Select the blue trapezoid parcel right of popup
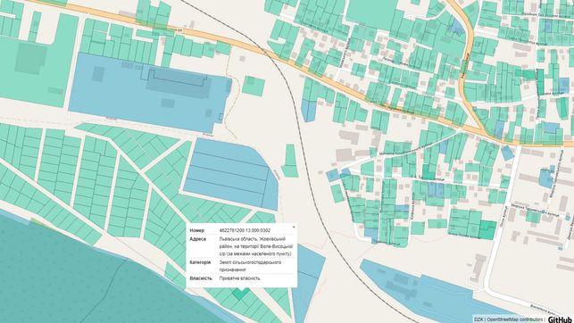 [x=310, y=278]
